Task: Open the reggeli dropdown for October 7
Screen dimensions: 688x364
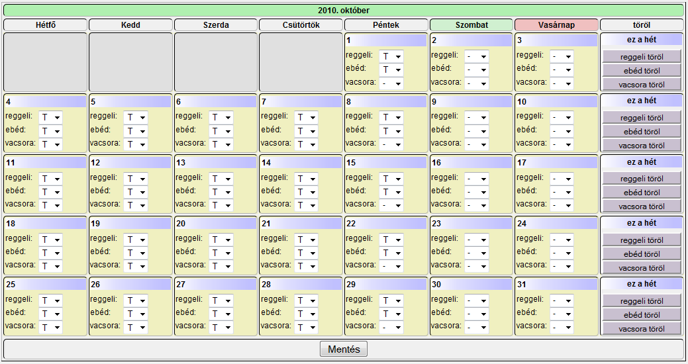Action: [x=306, y=117]
